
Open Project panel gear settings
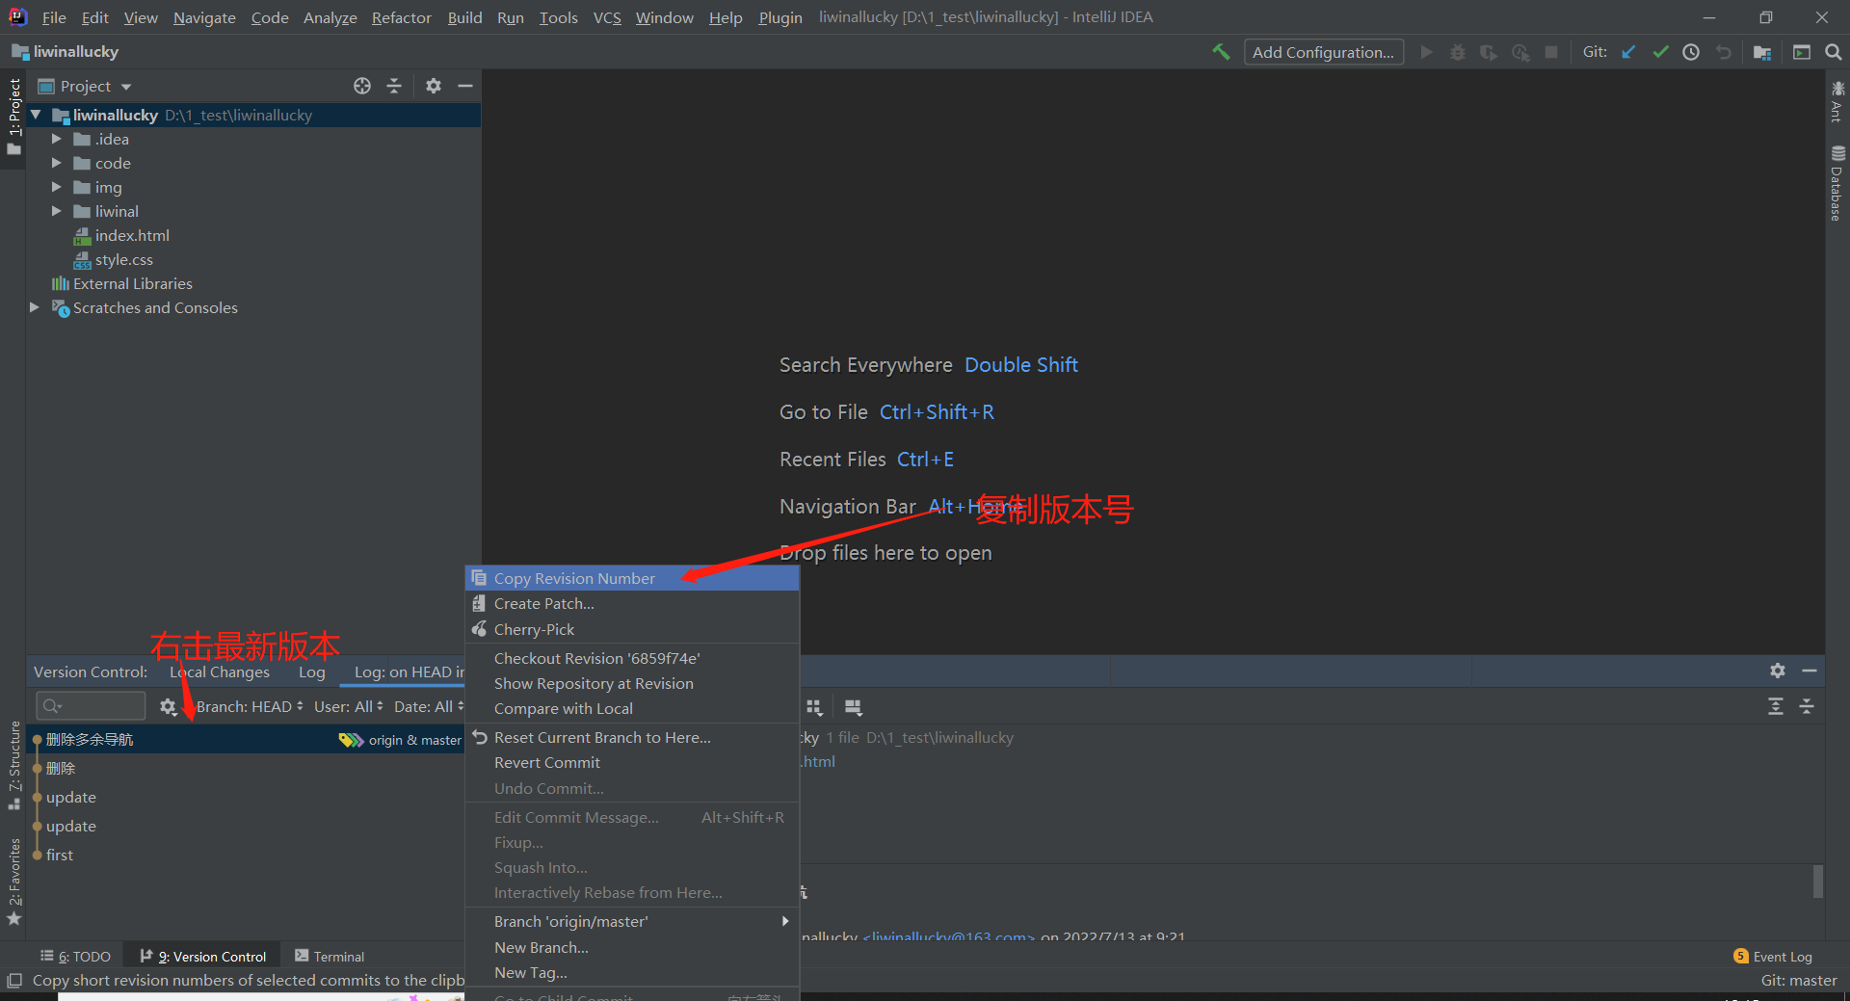click(x=434, y=86)
